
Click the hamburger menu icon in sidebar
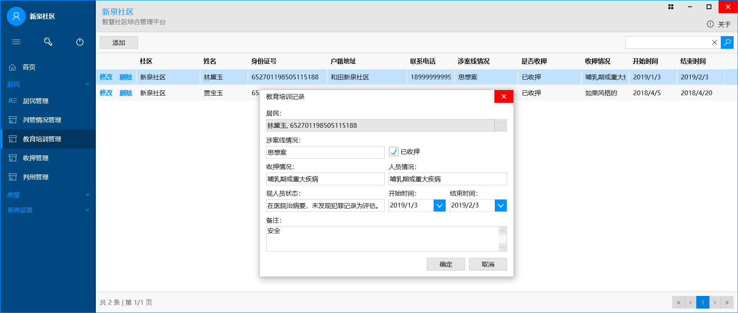(16, 42)
